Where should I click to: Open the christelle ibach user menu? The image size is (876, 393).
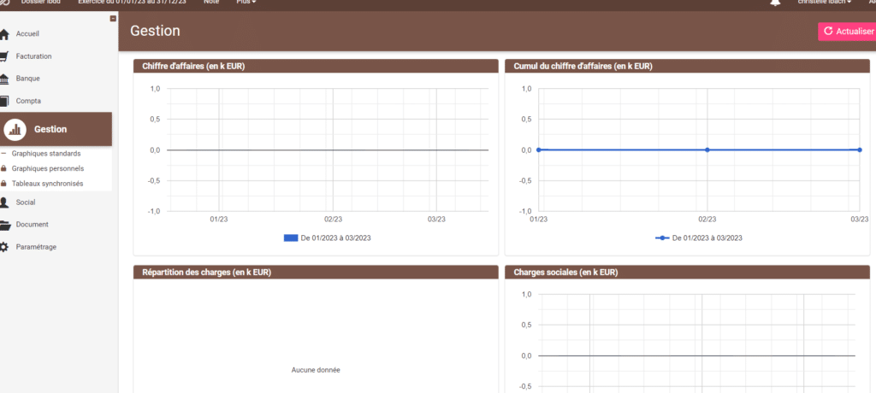tap(824, 3)
